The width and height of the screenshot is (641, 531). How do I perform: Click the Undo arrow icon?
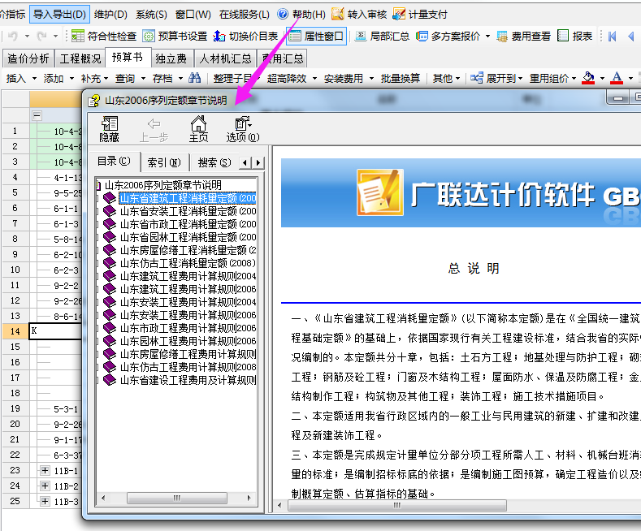pos(12,37)
